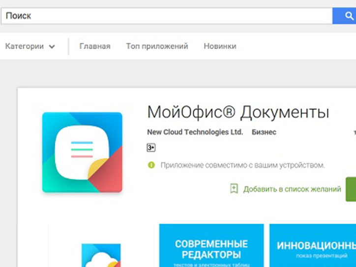Focus the Поиск search input field
Screen dimensions: 356x267
tap(167, 16)
